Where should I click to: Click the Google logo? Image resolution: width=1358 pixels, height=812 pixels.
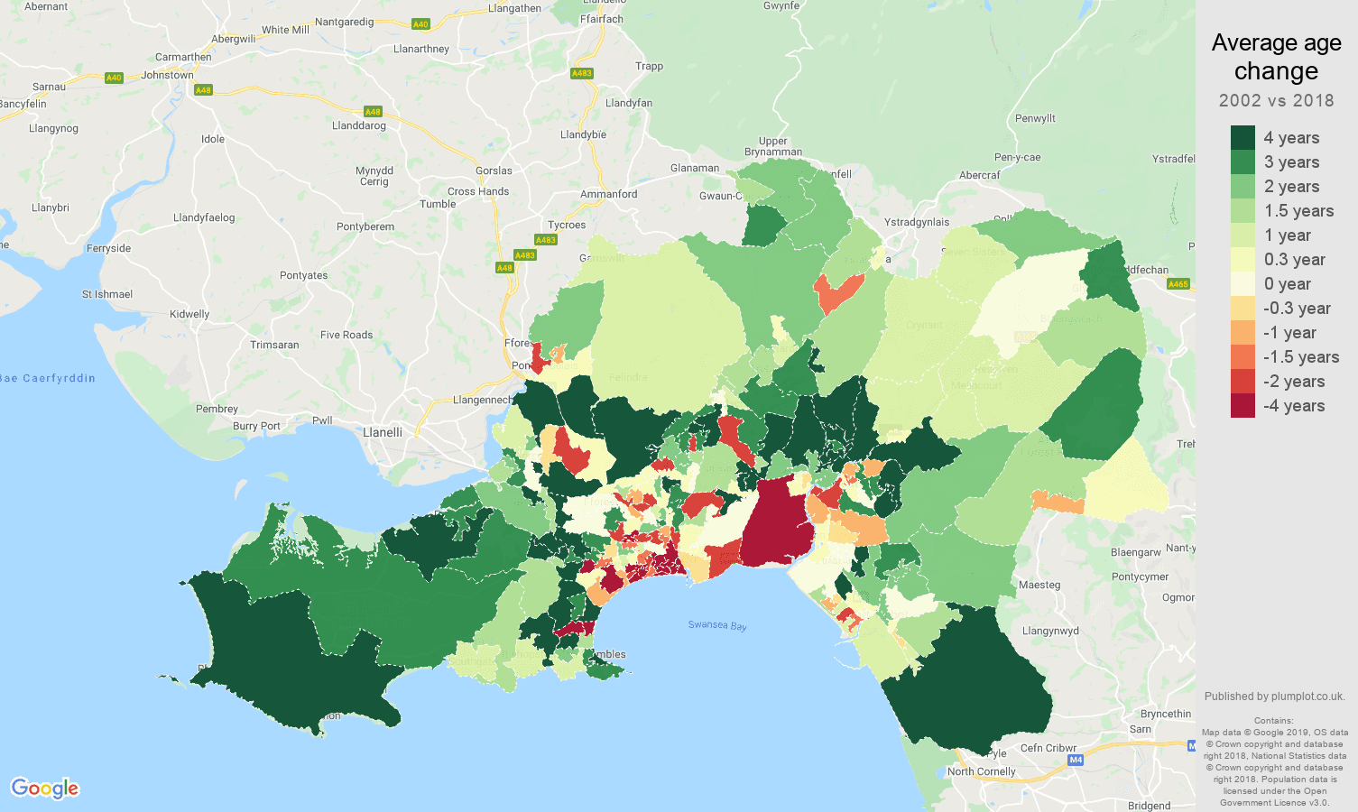(x=46, y=788)
